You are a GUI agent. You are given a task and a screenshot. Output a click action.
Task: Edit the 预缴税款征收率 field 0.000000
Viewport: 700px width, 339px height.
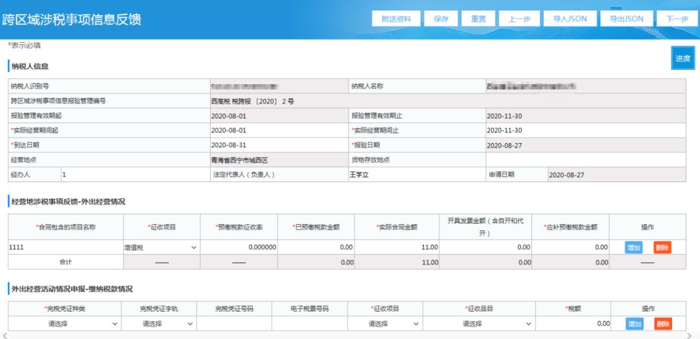tap(239, 247)
